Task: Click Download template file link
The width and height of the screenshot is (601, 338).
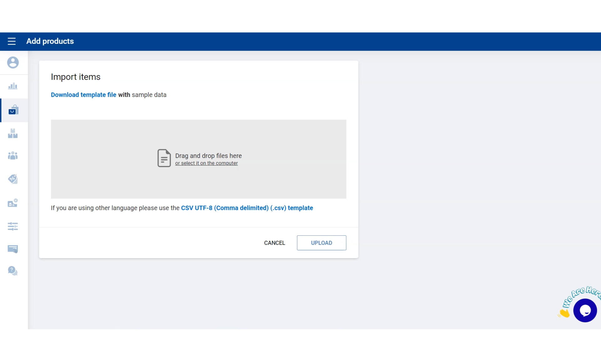Action: tap(84, 95)
